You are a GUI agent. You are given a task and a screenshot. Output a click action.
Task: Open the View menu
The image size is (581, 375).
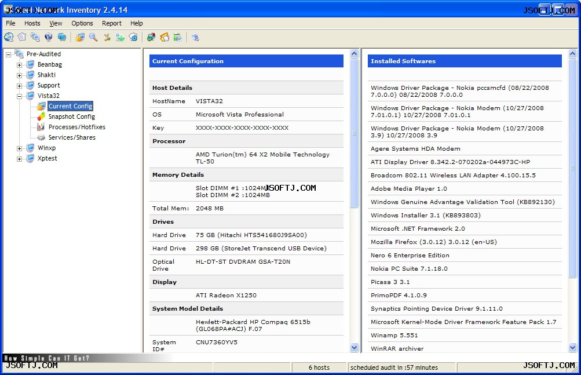pos(56,23)
